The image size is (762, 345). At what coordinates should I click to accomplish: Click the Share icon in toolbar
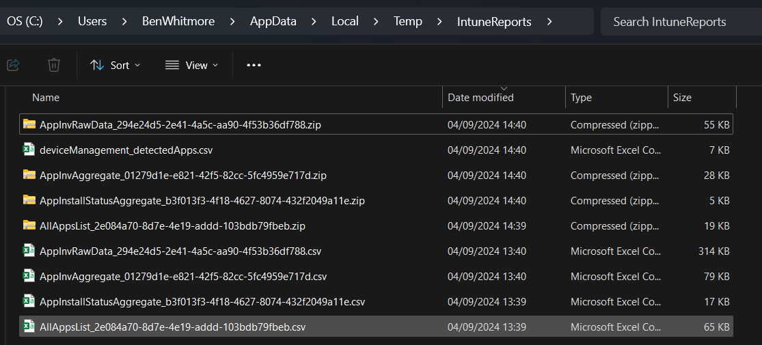click(x=13, y=65)
